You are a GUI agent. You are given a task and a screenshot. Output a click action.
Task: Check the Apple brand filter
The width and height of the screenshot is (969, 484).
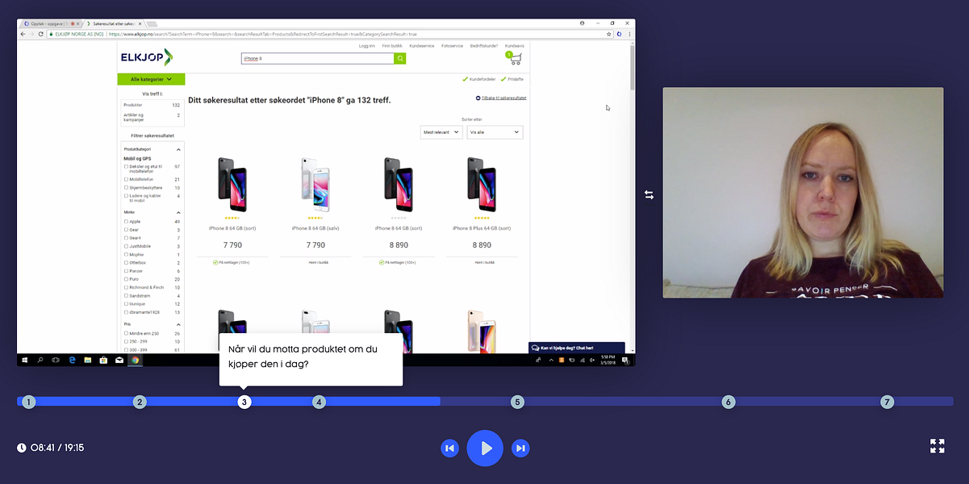point(126,221)
